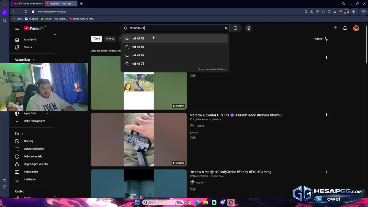Screen dimensions: 368x207
Task: Open YouTube notifications bell
Action: tap(345, 28)
